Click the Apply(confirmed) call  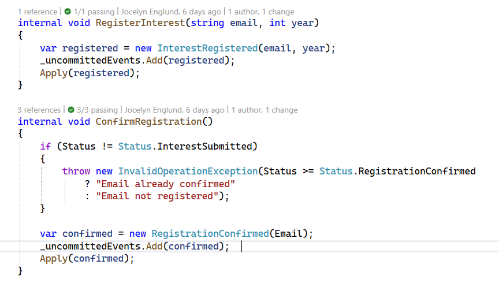87,259
